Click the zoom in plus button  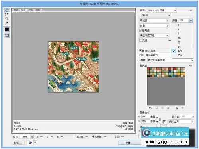tap(17, 137)
